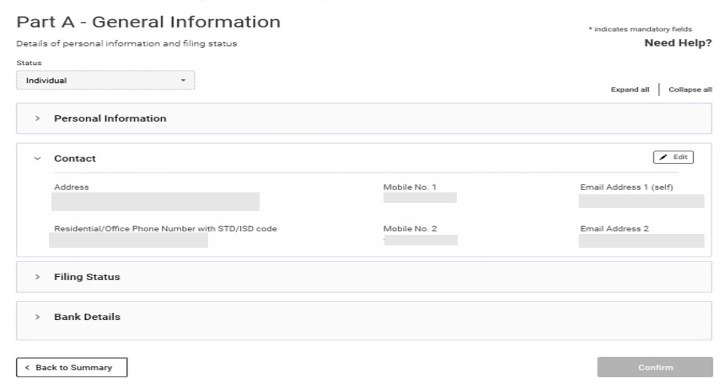Select the Personal Information header title
Image resolution: width=725 pixels, height=388 pixels.
pyautogui.click(x=110, y=118)
